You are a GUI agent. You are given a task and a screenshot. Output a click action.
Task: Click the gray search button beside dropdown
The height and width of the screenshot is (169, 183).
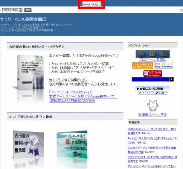point(28,10)
